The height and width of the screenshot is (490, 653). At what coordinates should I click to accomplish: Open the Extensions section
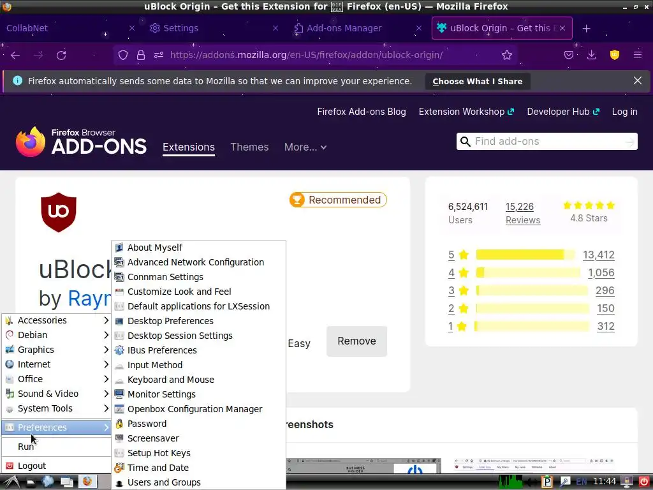click(x=189, y=147)
